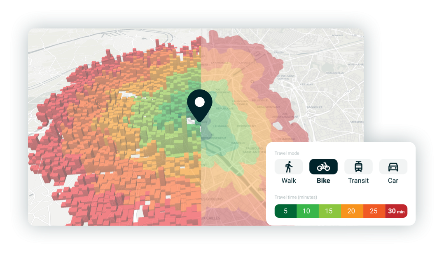Click the Car label text

393,181
